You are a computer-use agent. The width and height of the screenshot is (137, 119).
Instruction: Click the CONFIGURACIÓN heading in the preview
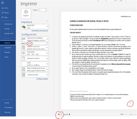click(x=76, y=25)
